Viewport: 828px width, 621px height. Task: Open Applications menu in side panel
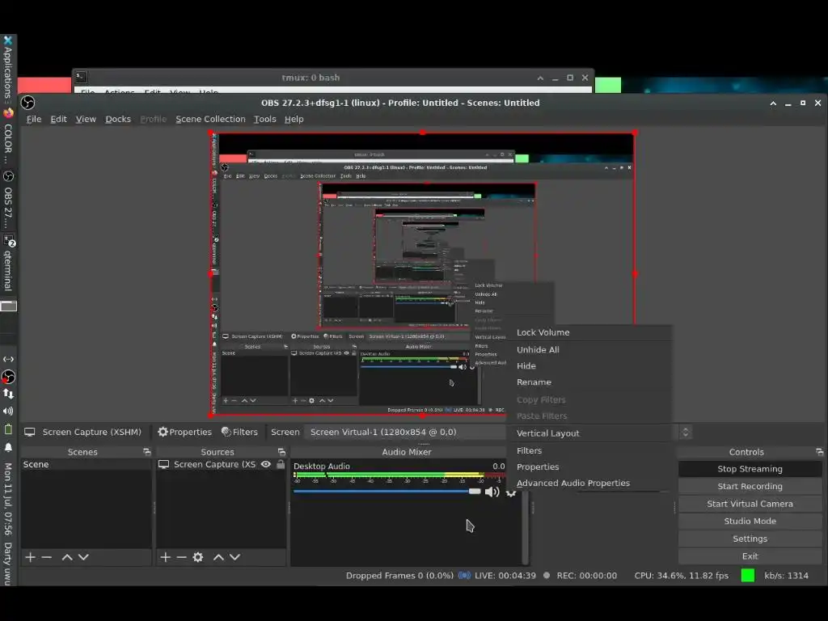coord(7,68)
